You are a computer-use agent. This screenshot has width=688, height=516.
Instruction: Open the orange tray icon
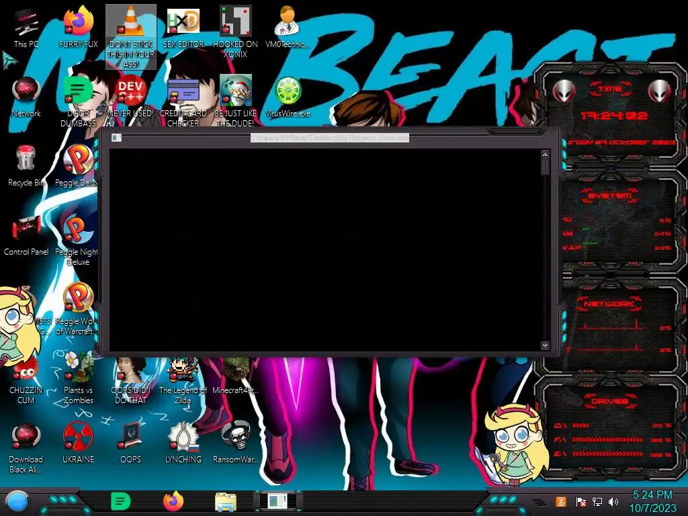(x=561, y=501)
